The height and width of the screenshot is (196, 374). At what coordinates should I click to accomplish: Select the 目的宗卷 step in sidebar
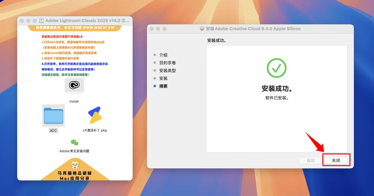(168, 63)
